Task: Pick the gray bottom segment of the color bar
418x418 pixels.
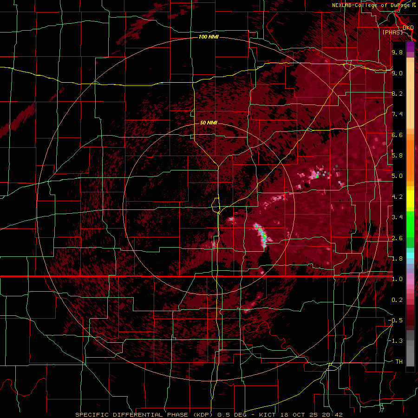Action: pos(410,354)
